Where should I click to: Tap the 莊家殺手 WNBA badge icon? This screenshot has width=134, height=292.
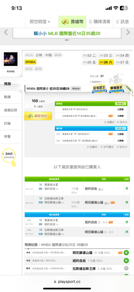100,89
